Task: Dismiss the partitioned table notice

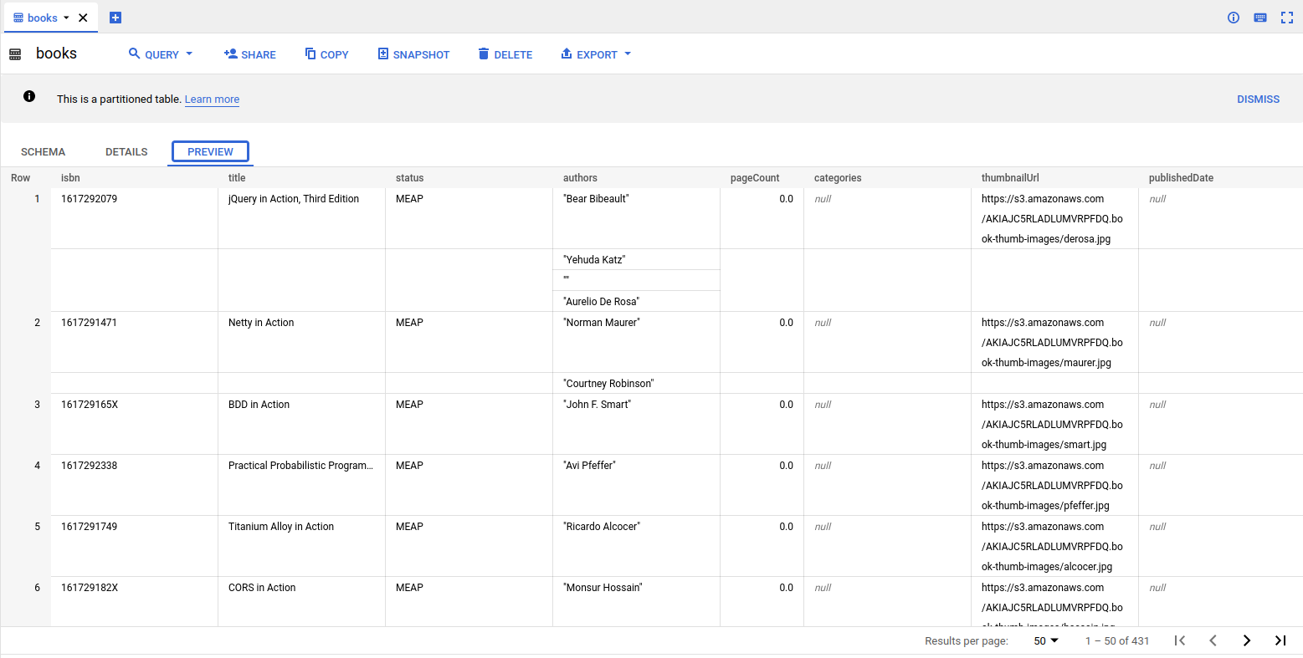Action: (1258, 99)
